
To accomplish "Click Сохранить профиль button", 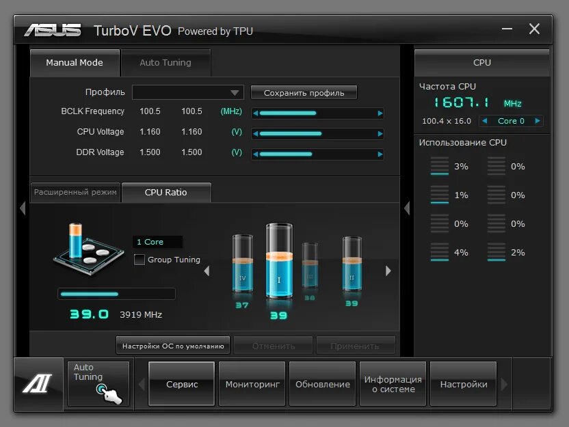I will [304, 93].
